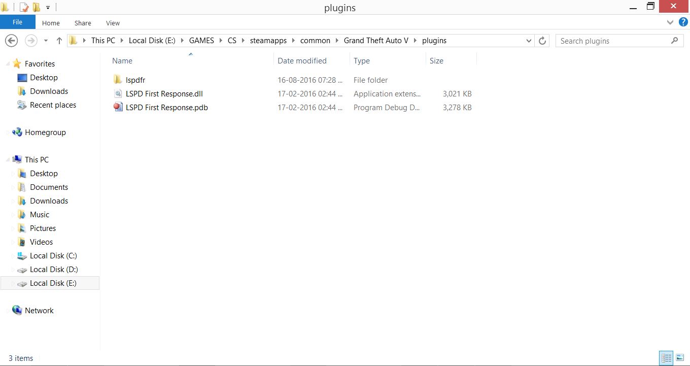Refresh the plugins folder view
The image size is (690, 366).
click(542, 41)
